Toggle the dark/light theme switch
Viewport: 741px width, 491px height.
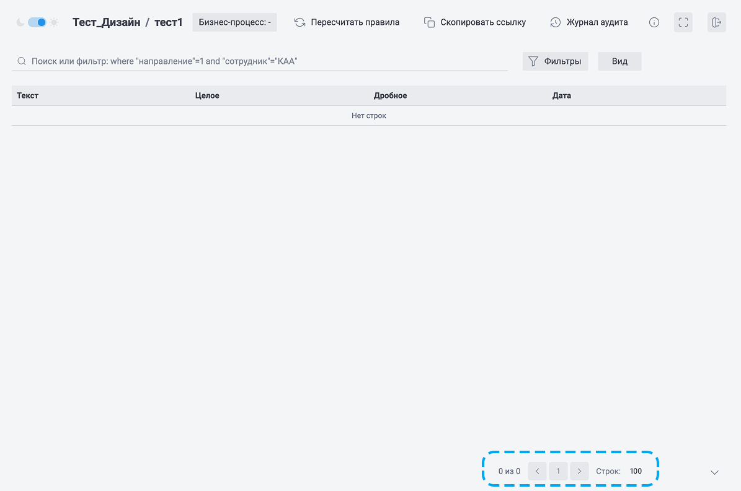tap(37, 22)
